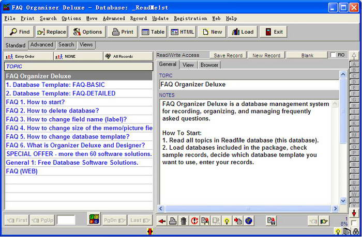The image size is (362, 237).
Task: Select '1. Database Template: FAQ-BASIC' record
Action: (x=79, y=85)
